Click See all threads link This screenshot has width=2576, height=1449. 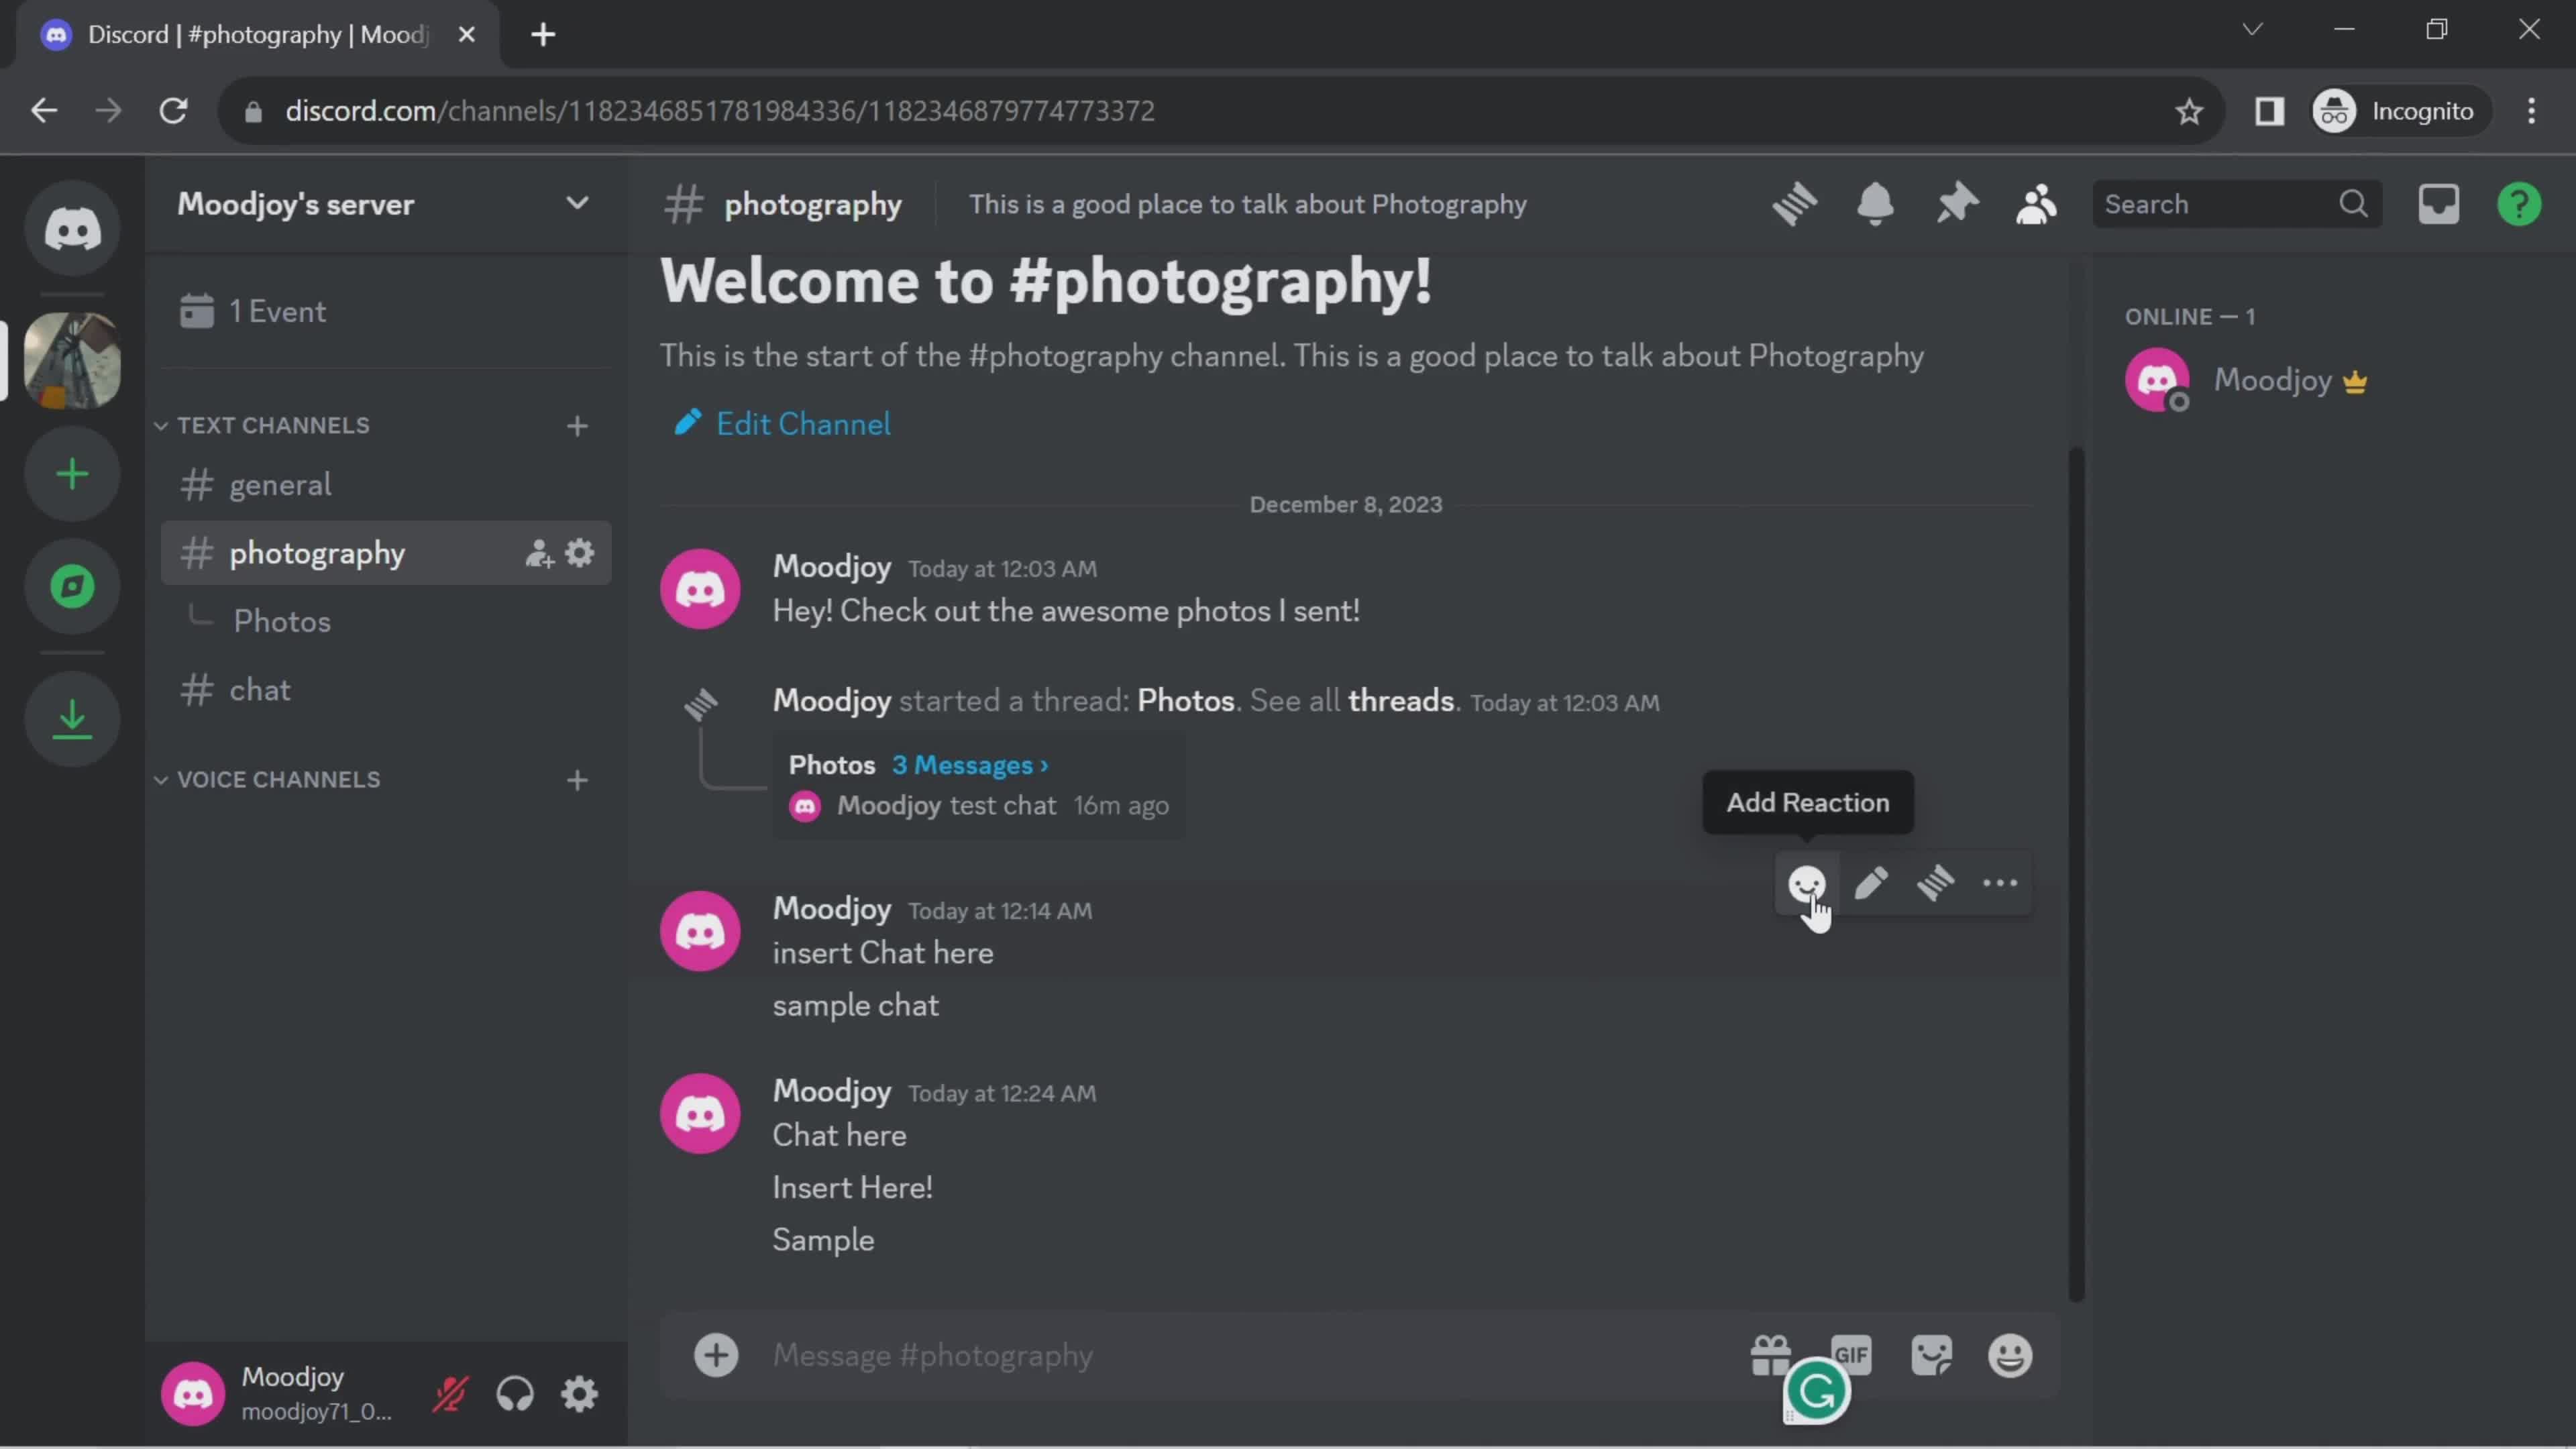tap(1400, 701)
